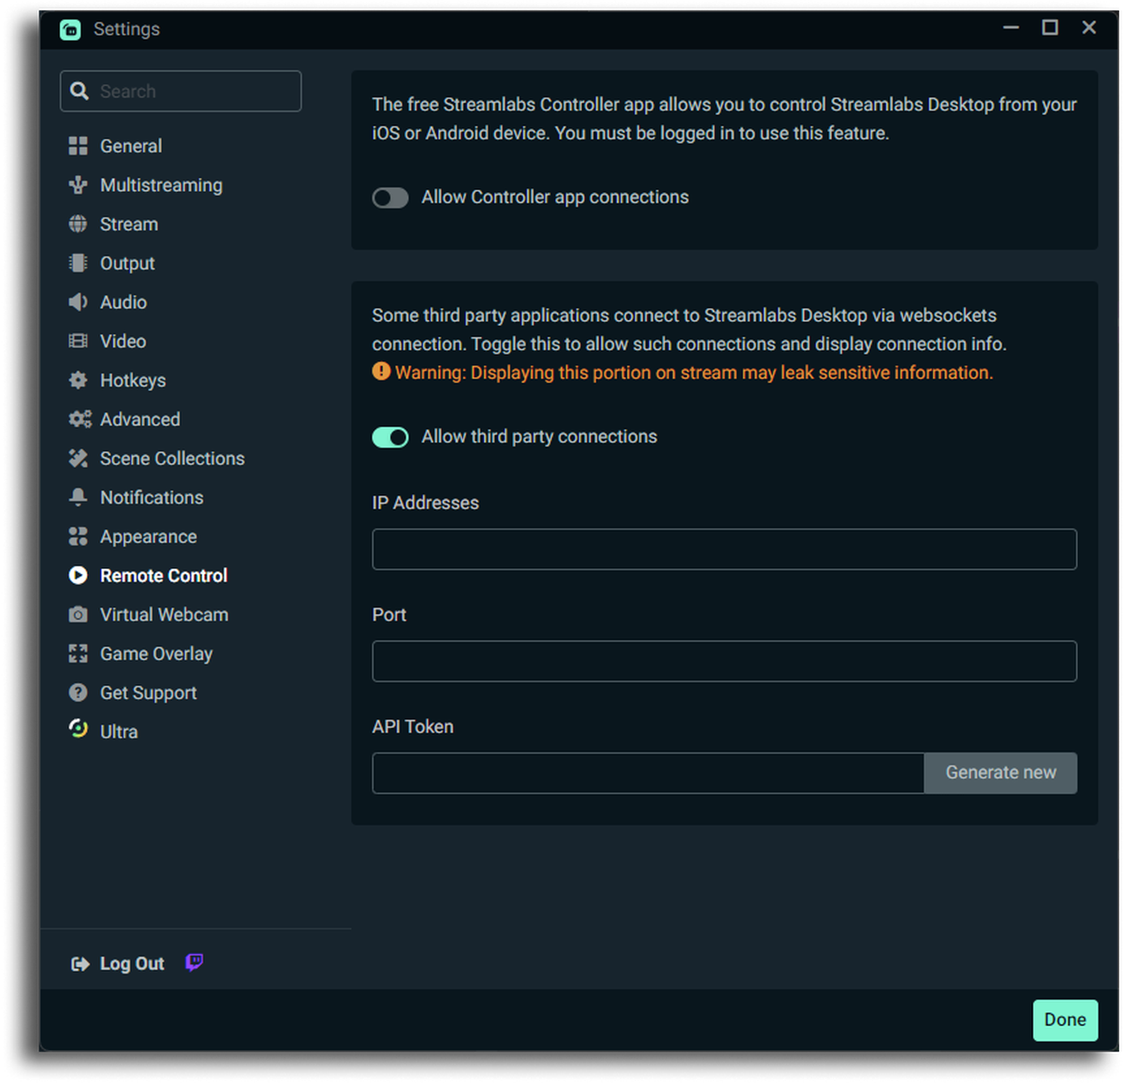Screen dimensions: 1123x1083
Task: Enable Allow Controller app connections toggle
Action: [390, 198]
